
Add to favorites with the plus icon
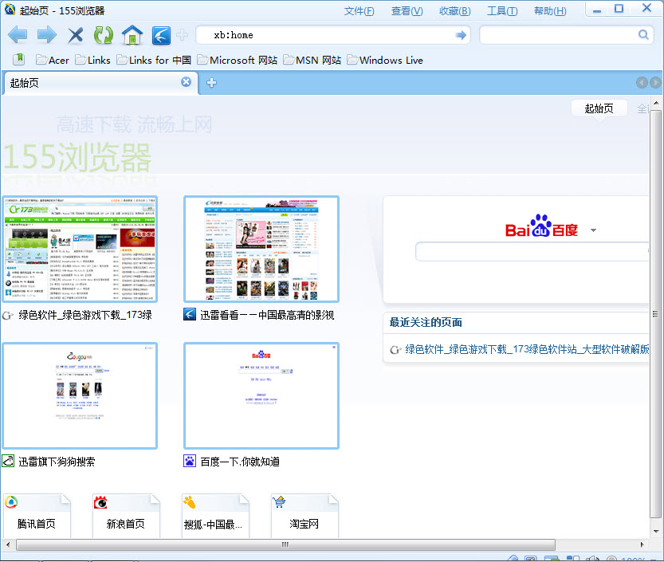tap(182, 35)
